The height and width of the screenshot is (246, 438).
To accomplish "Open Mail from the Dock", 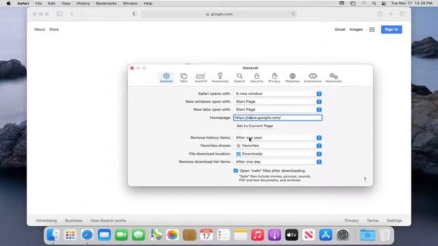I will tap(104, 235).
